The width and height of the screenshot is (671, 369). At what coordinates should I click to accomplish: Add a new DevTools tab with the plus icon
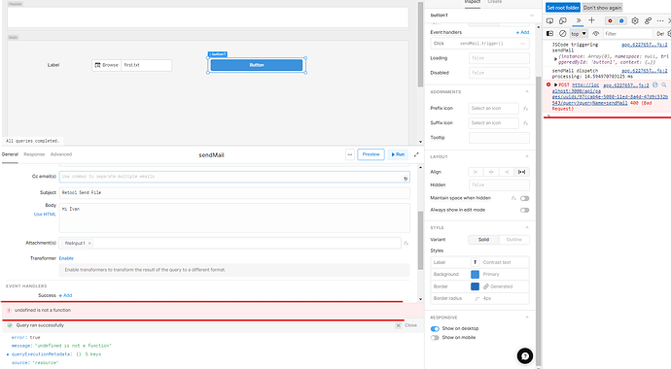[592, 20]
